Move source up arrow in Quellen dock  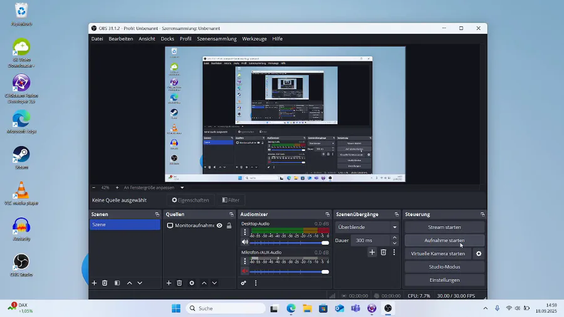click(204, 283)
